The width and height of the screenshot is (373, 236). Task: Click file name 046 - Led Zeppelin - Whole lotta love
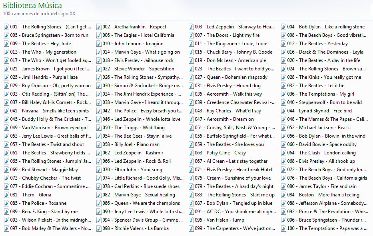click(142, 119)
